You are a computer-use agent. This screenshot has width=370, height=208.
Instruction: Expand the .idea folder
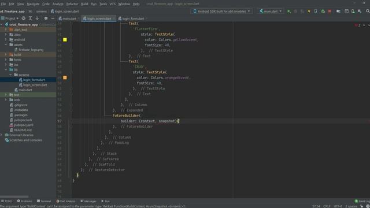6,35
